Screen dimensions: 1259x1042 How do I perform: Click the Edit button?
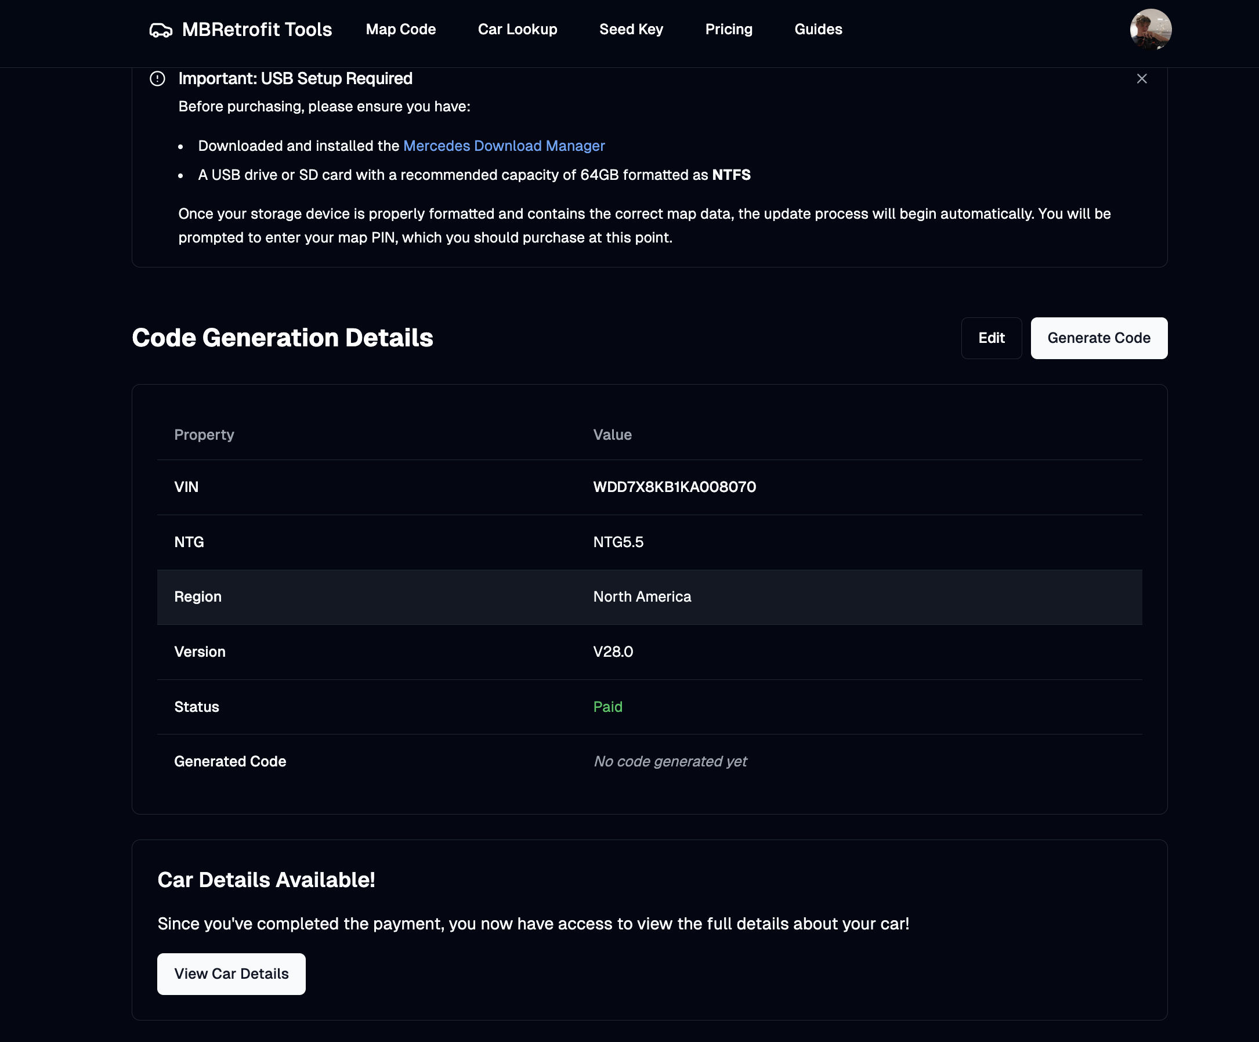991,338
